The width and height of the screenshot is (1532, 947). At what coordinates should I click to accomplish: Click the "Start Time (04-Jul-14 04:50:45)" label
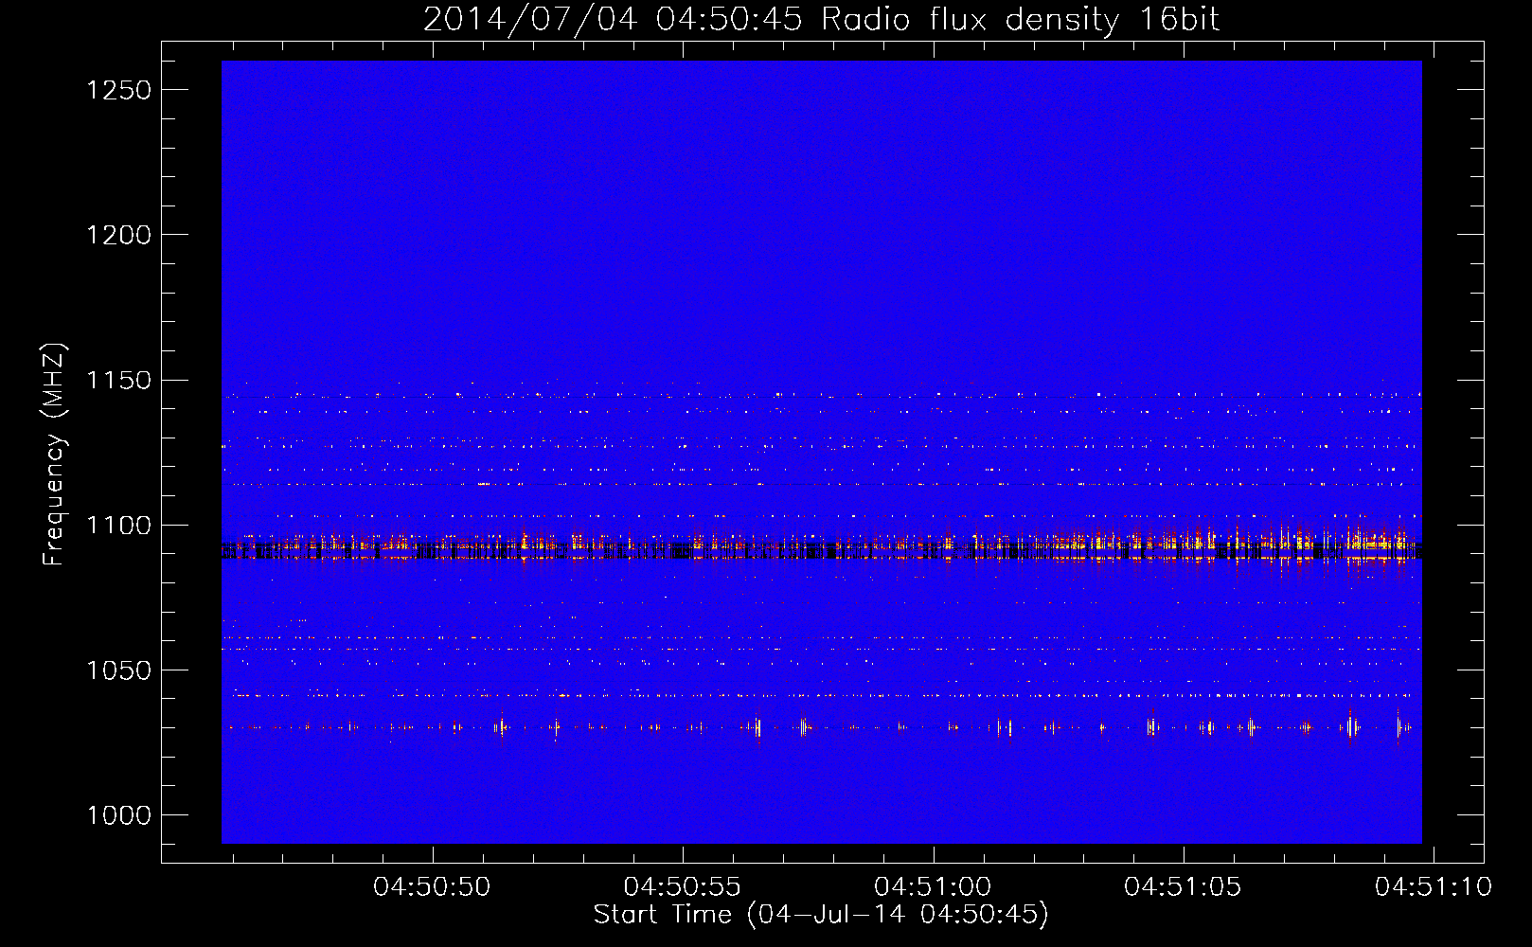[x=821, y=915]
